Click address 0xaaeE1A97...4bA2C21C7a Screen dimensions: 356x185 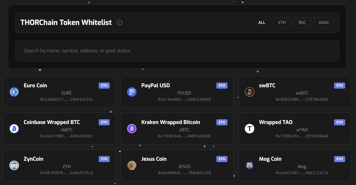click(302, 173)
